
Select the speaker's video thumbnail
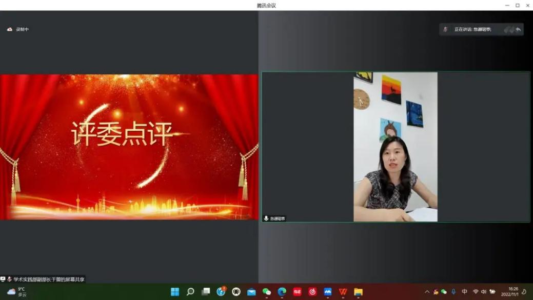pyautogui.click(x=395, y=146)
